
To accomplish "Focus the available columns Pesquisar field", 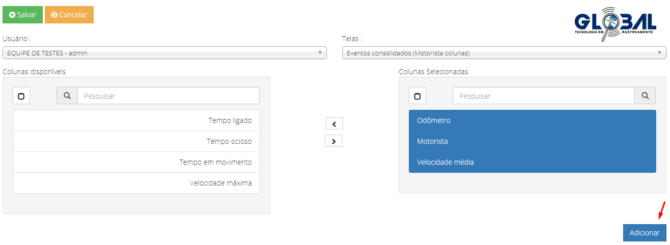I will (168, 96).
